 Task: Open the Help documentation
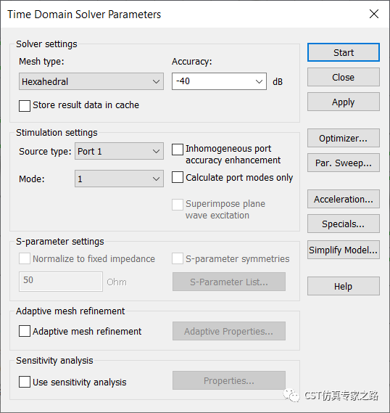tap(343, 286)
